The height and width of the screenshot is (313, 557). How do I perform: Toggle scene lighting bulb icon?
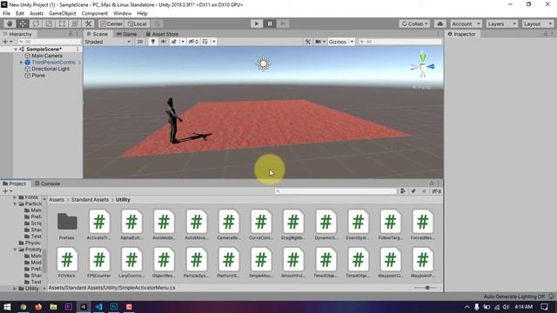[153, 42]
